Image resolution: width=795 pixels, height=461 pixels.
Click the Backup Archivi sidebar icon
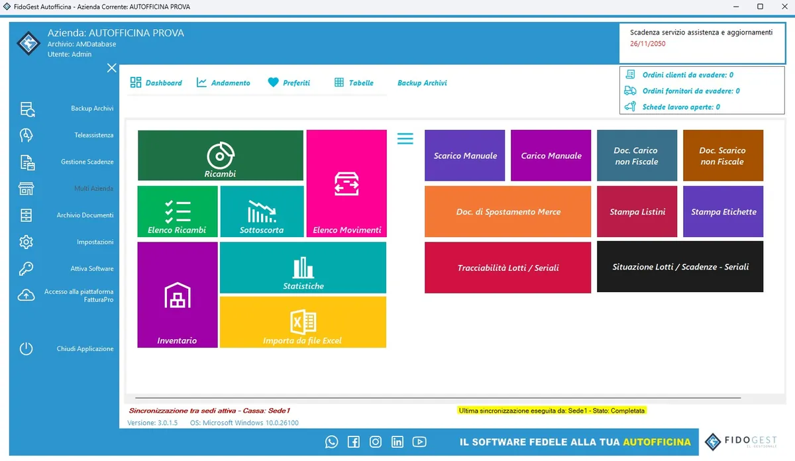[x=26, y=109]
